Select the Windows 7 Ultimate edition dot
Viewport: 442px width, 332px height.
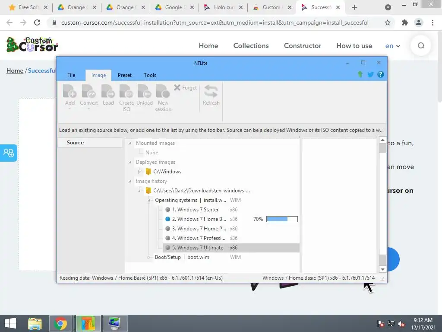coord(168,248)
